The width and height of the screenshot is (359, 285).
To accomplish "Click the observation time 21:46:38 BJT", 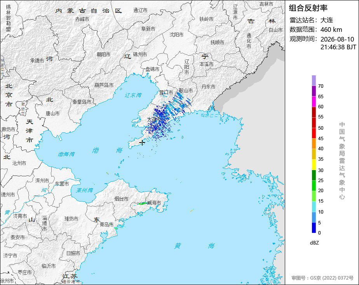I will [x=338, y=47].
